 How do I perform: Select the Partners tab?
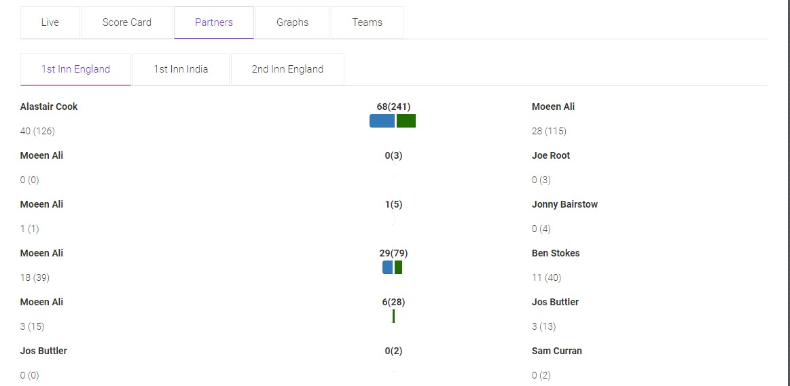[214, 22]
